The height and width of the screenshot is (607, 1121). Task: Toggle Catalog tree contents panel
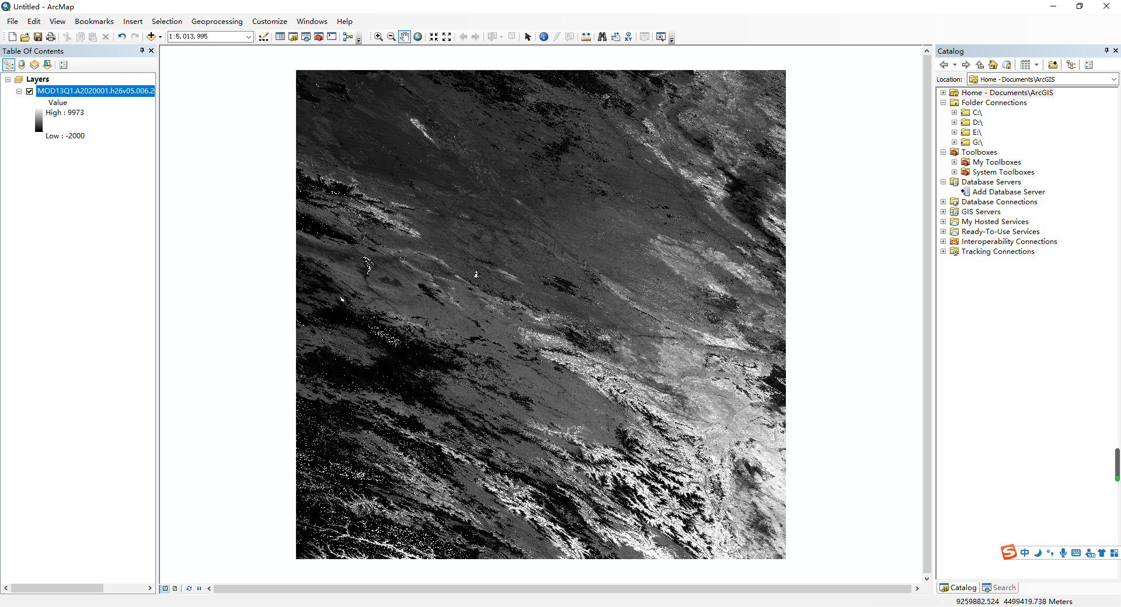click(x=1071, y=65)
